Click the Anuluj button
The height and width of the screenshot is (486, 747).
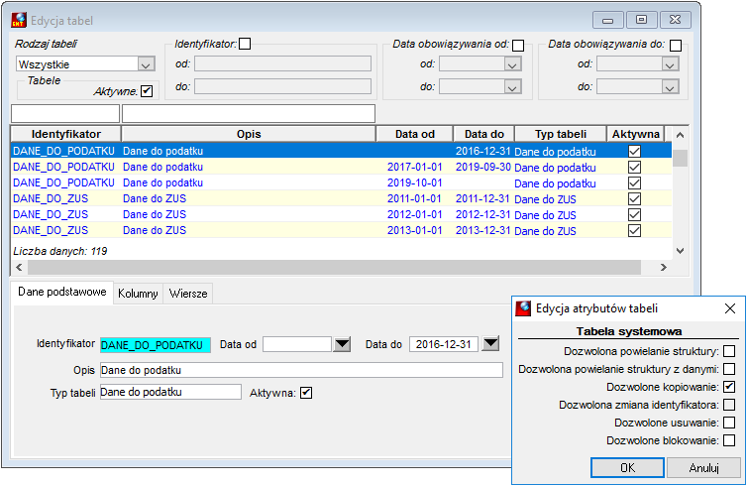(703, 468)
